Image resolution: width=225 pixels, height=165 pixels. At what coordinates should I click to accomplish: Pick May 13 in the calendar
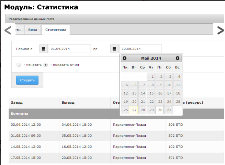(x=134, y=93)
